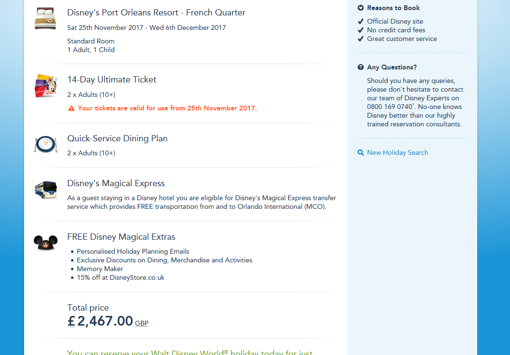Click the 14-Day Ultimate Ticket cards icon
The image size is (510, 355).
point(46,85)
